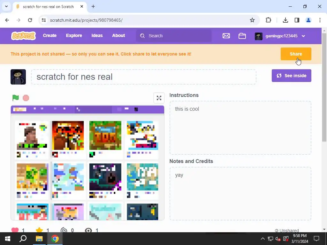This screenshot has height=245, width=327.
Task: Favorite the project with star icon
Action: tap(39, 230)
